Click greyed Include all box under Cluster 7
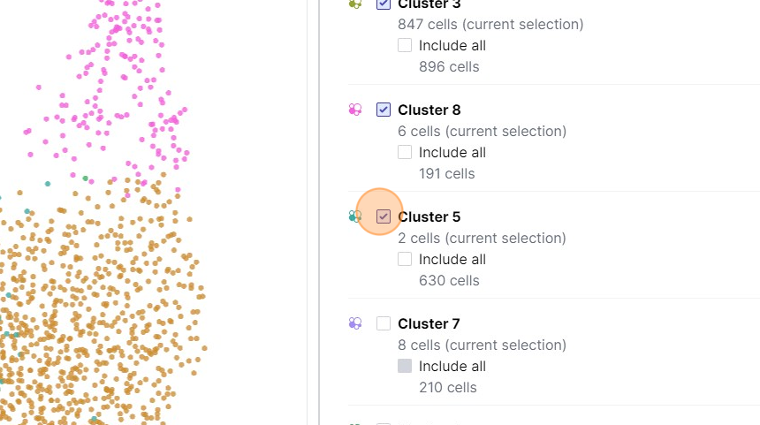 [405, 366]
